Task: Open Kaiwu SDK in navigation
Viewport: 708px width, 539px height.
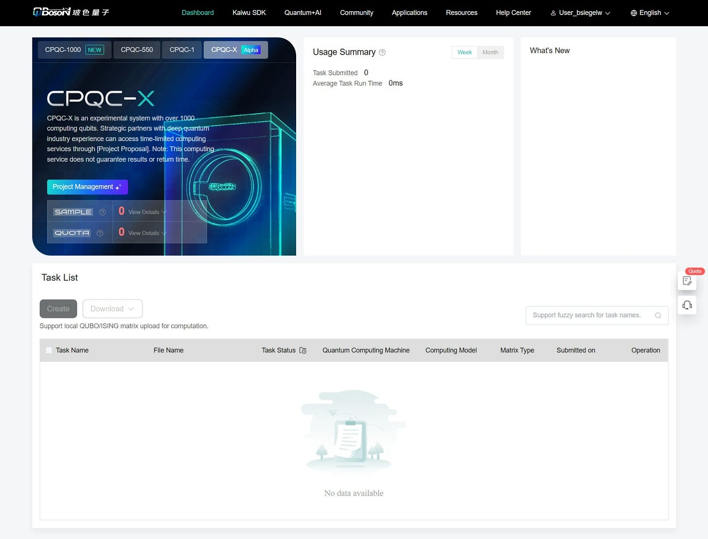Action: coord(249,13)
